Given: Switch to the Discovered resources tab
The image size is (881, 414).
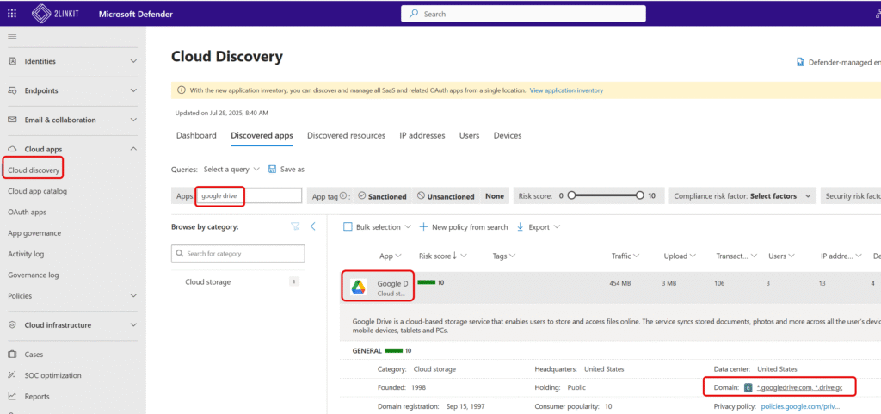Looking at the screenshot, I should pos(346,135).
